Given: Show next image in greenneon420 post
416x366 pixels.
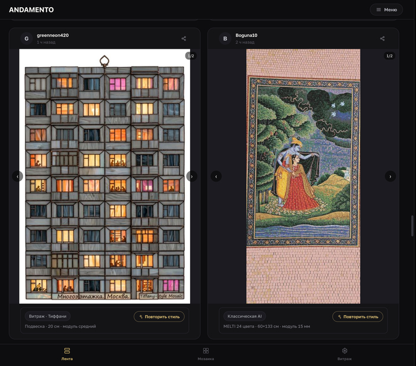Looking at the screenshot, I should tap(191, 176).
